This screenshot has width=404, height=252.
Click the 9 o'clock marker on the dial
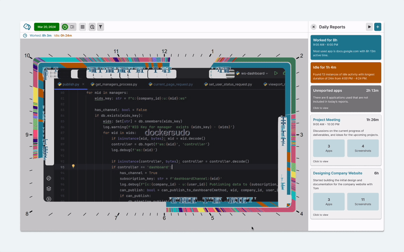[27, 135]
